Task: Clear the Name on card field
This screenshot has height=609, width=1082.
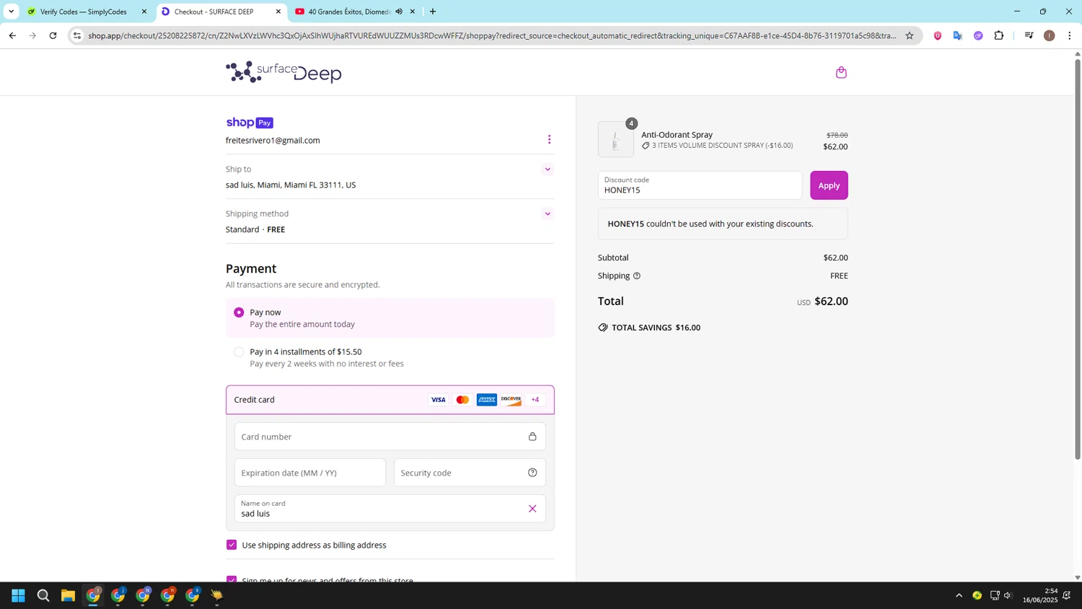Action: [532, 509]
